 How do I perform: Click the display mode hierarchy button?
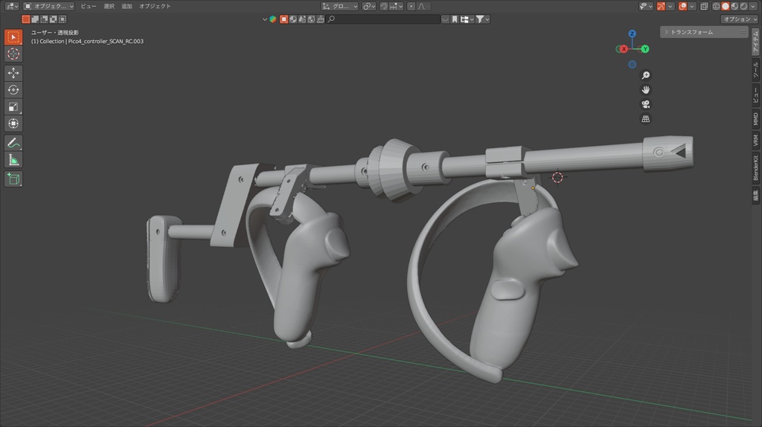point(467,19)
